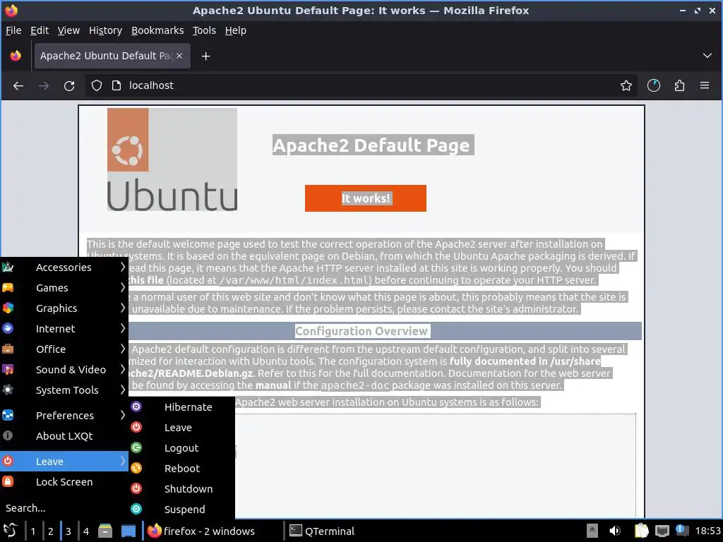This screenshot has height=542, width=723.
Task: Activate QTerminal taskbar button
Action: tap(354, 531)
